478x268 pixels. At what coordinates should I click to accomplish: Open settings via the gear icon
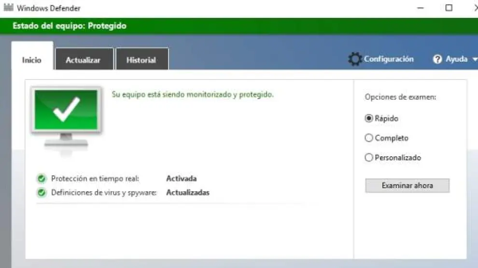click(355, 59)
